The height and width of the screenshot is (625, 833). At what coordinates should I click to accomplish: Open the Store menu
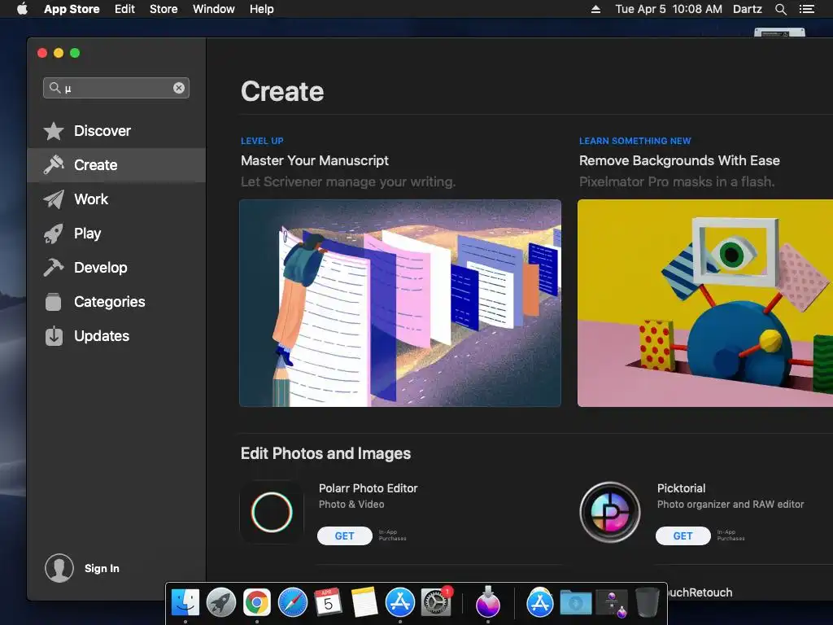164,9
